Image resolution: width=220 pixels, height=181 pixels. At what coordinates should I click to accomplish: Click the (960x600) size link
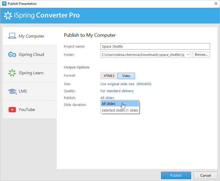[x=144, y=84]
